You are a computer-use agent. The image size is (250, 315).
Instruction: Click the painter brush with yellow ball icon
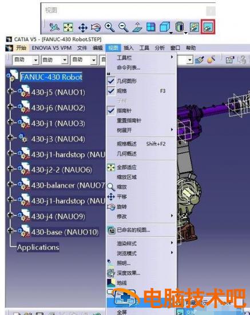[211, 60]
